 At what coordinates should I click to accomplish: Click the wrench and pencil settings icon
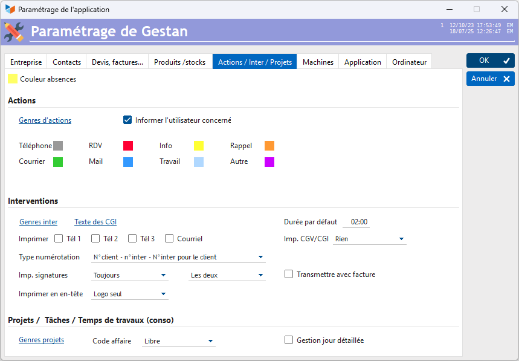pos(14,31)
